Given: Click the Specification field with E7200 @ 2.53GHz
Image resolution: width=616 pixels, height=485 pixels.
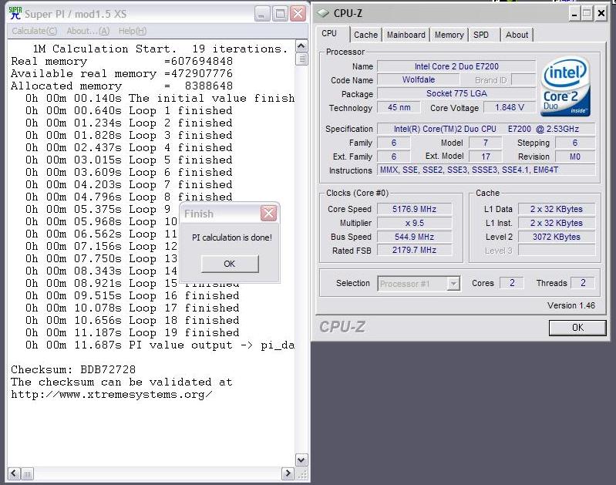Looking at the screenshot, I should (486, 129).
